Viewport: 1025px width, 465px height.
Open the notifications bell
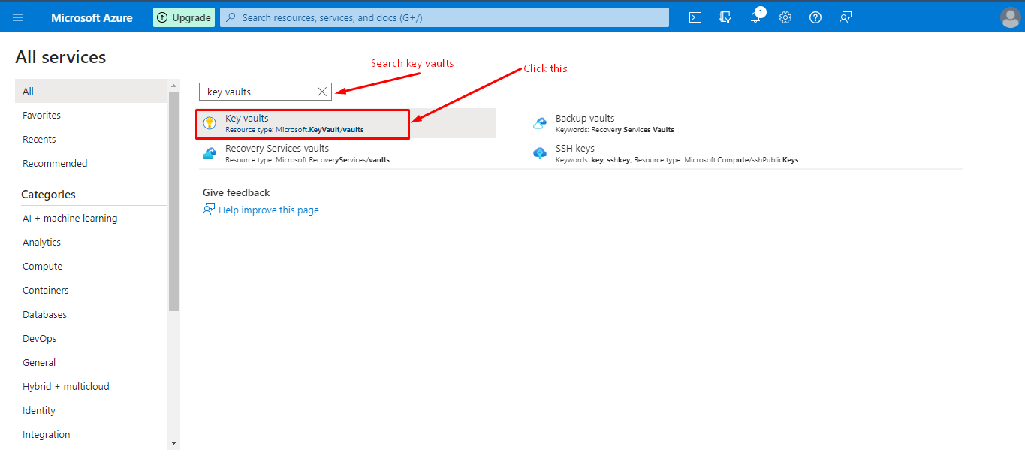[x=756, y=17]
